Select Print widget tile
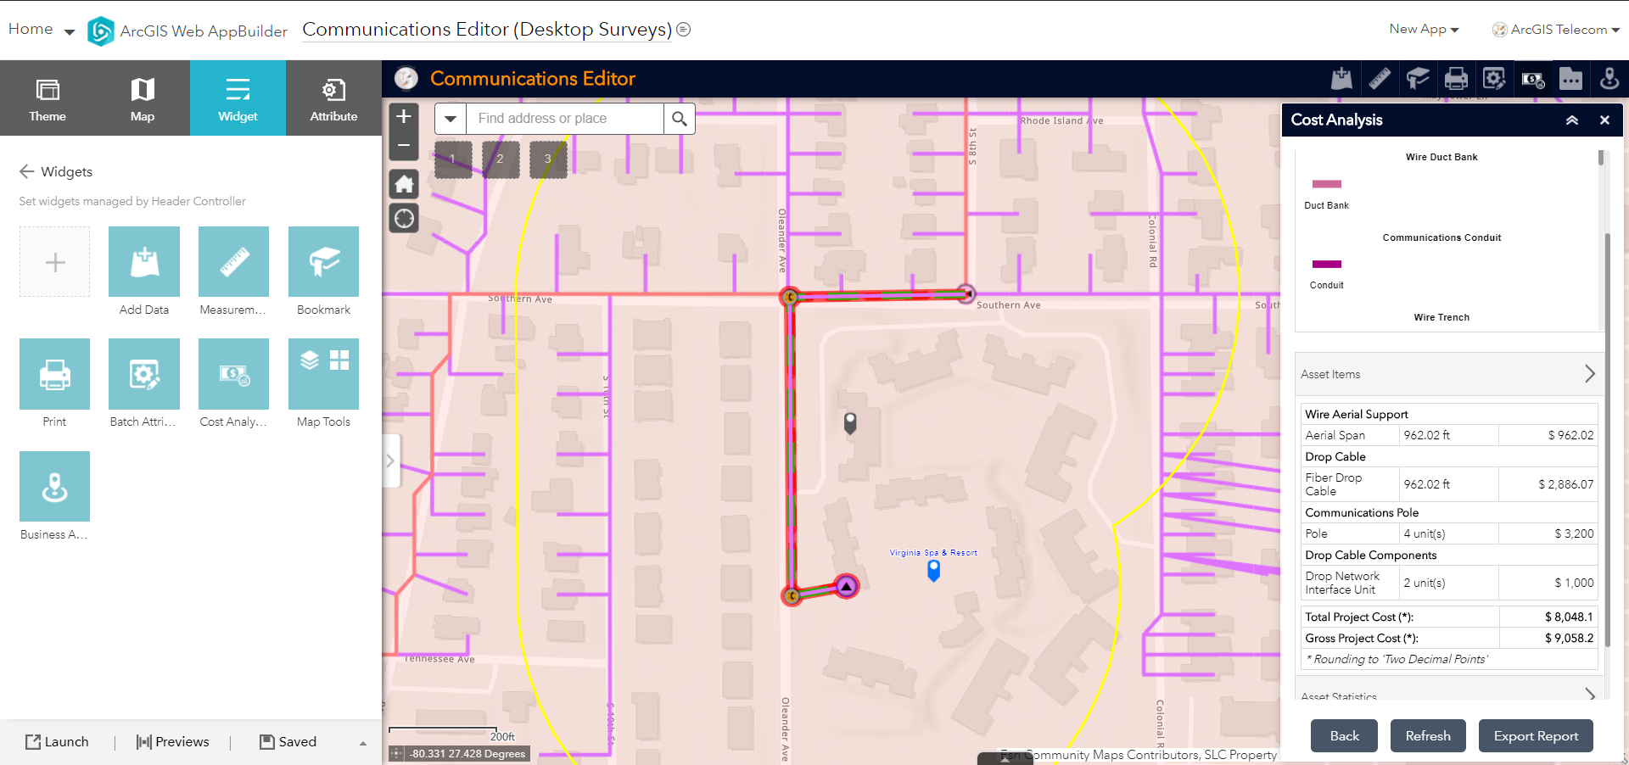1629x765 pixels. point(54,374)
